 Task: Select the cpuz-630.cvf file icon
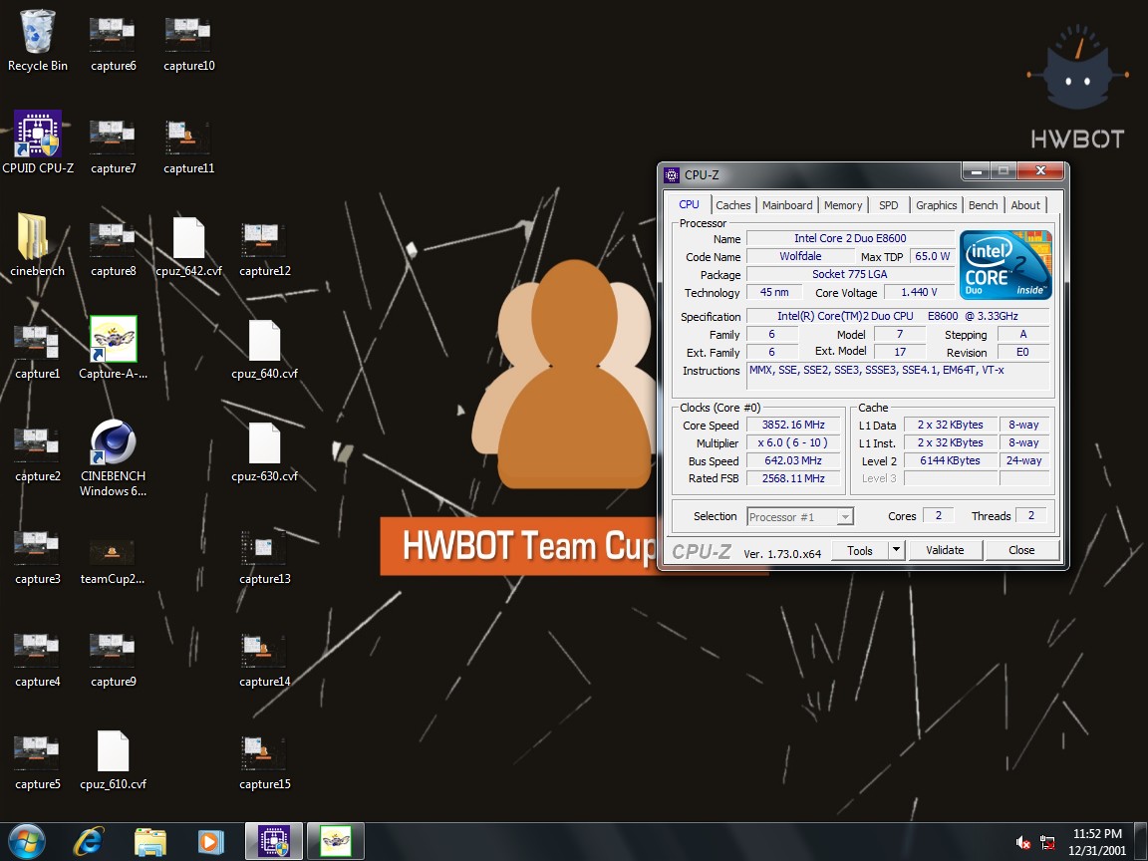tap(265, 451)
